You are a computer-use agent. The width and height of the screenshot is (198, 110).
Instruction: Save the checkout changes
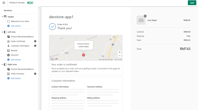pyautogui.click(x=192, y=3)
